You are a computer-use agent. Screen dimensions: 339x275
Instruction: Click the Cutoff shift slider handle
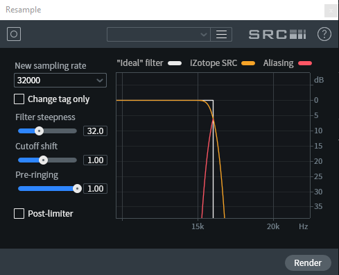click(43, 160)
